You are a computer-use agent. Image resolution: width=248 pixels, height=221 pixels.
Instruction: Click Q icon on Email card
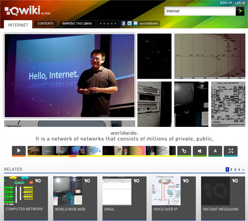coord(137,181)
